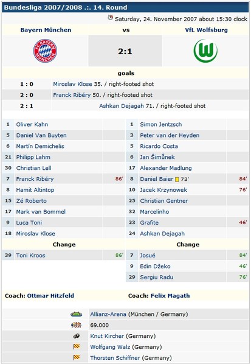Open Franck Ribéry in goals list
The width and height of the screenshot is (251, 364).
(72, 95)
